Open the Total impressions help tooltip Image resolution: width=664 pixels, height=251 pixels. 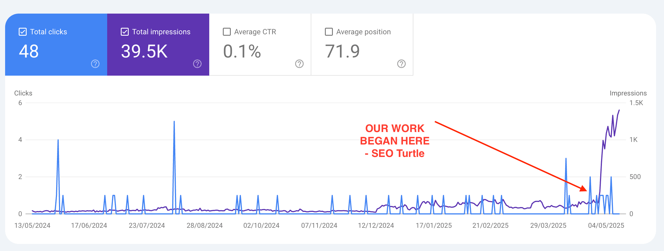(197, 64)
